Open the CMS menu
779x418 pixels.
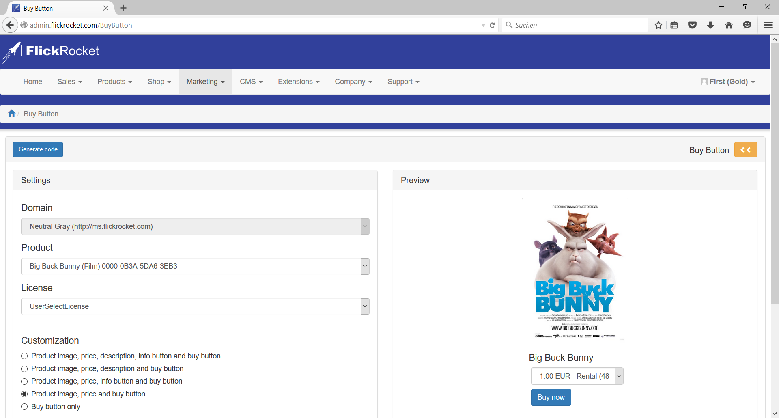[x=251, y=82]
